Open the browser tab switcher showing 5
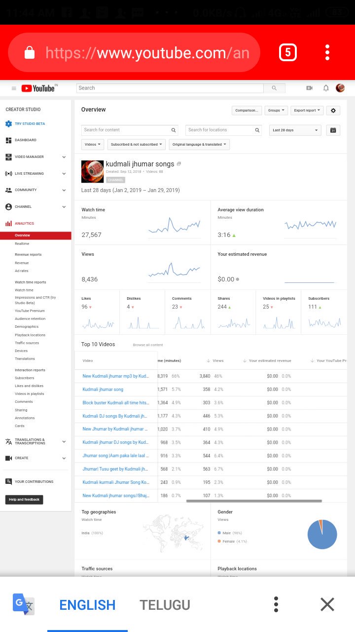 pyautogui.click(x=288, y=52)
